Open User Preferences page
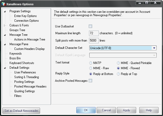The image size is (163, 116). pos(25,72)
